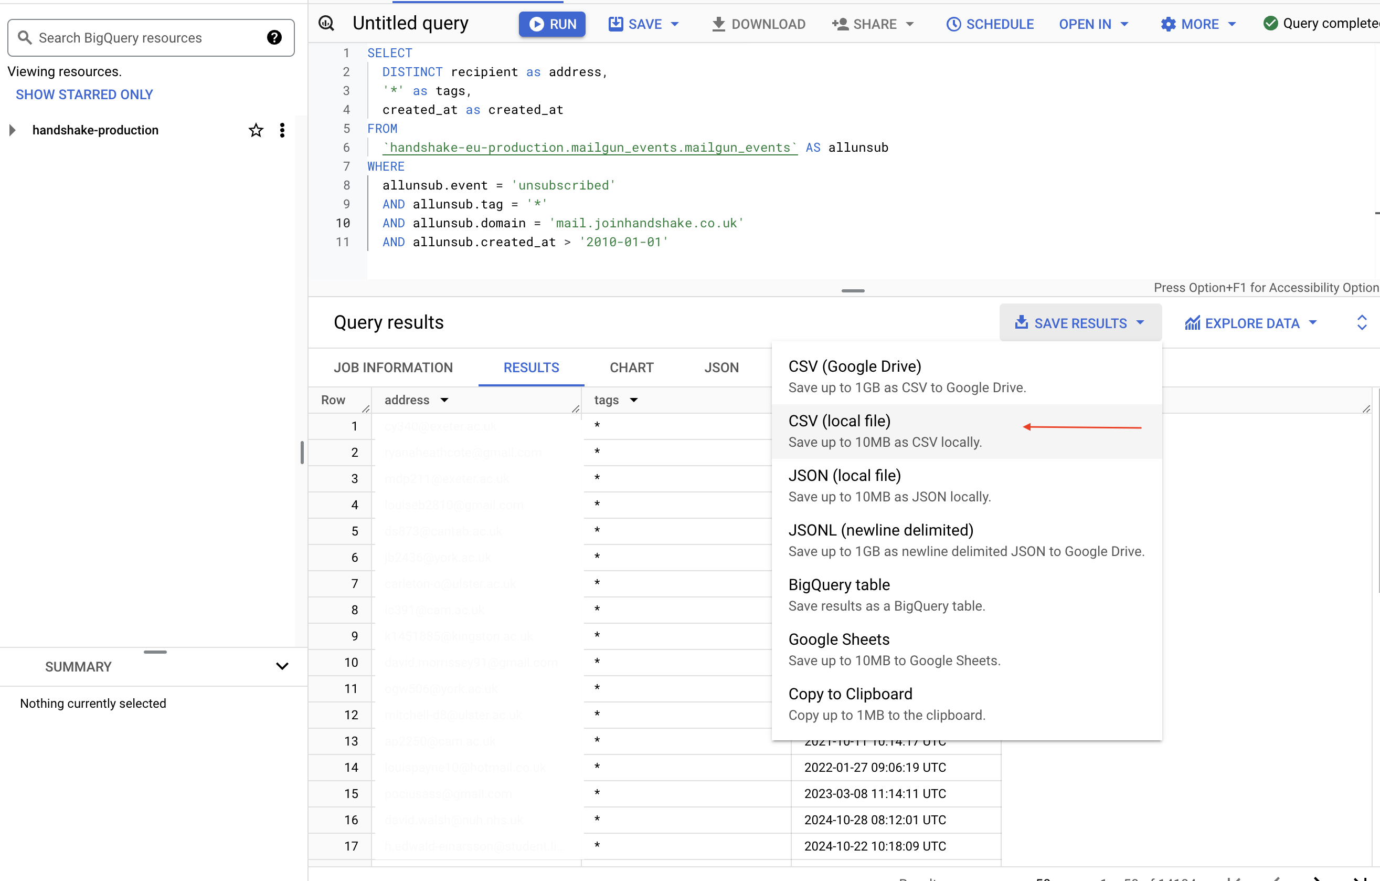
Task: Open the three-dot menu for handshake-production
Action: click(282, 130)
